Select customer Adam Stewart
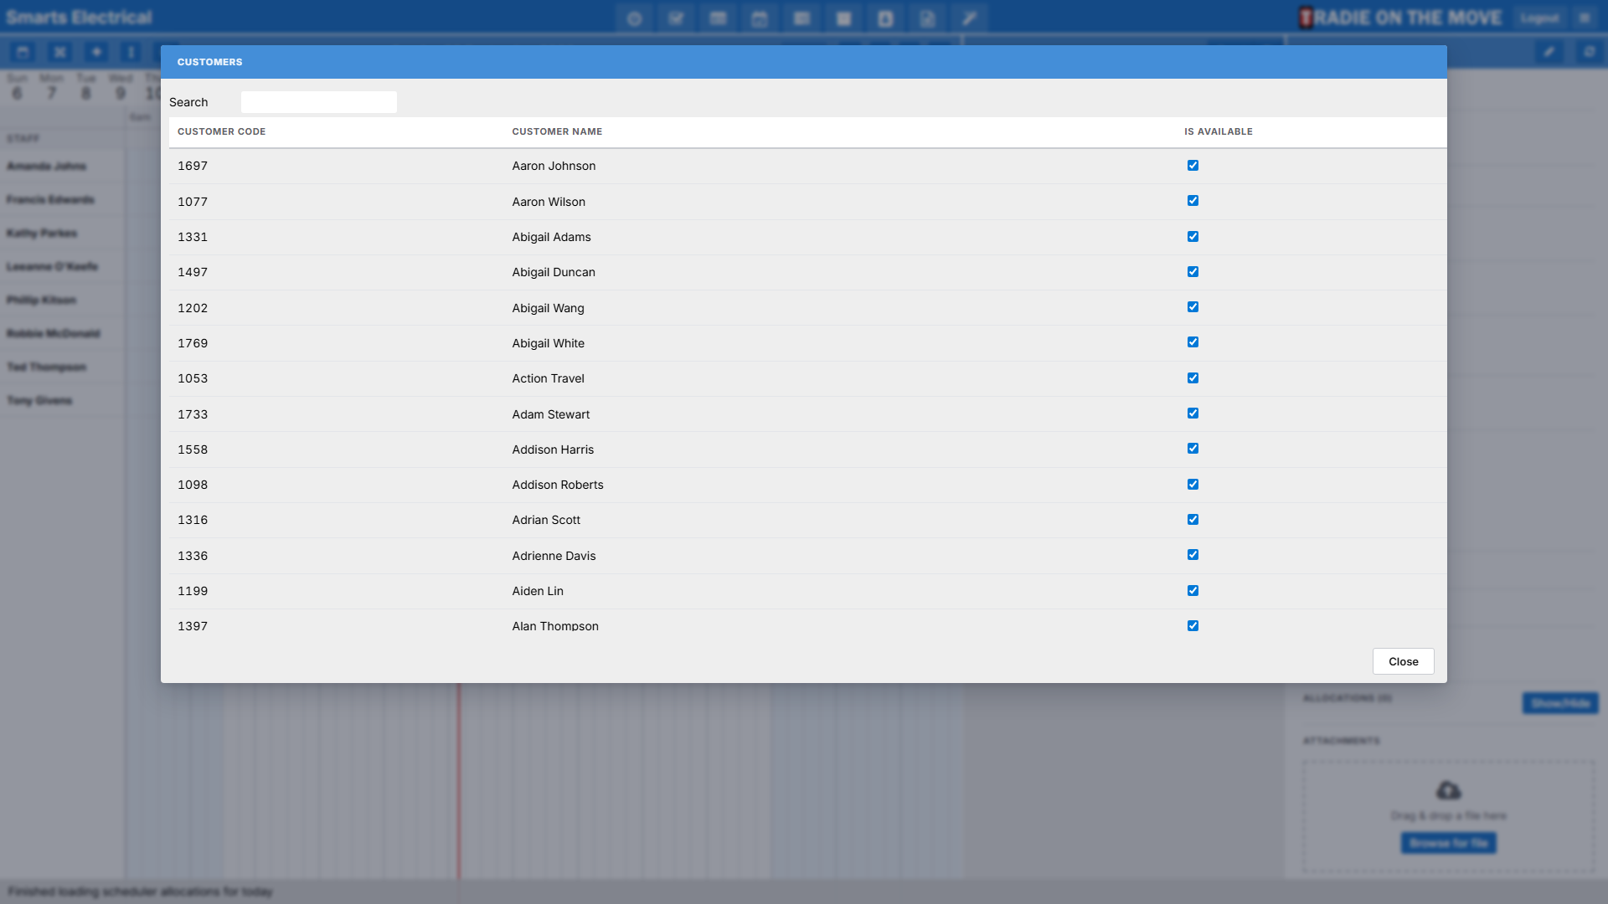Image resolution: width=1608 pixels, height=904 pixels. click(x=550, y=414)
